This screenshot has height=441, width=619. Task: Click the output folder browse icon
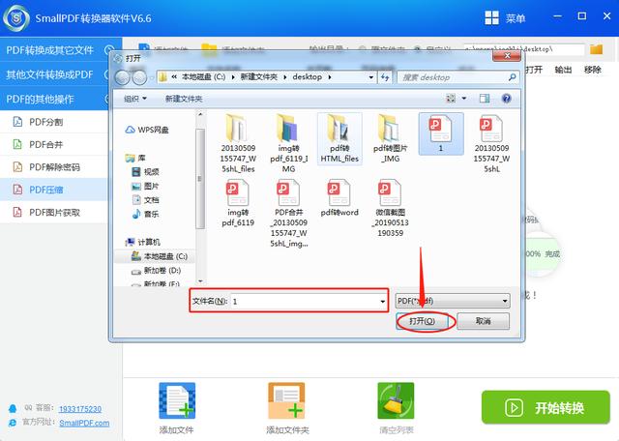pos(596,49)
